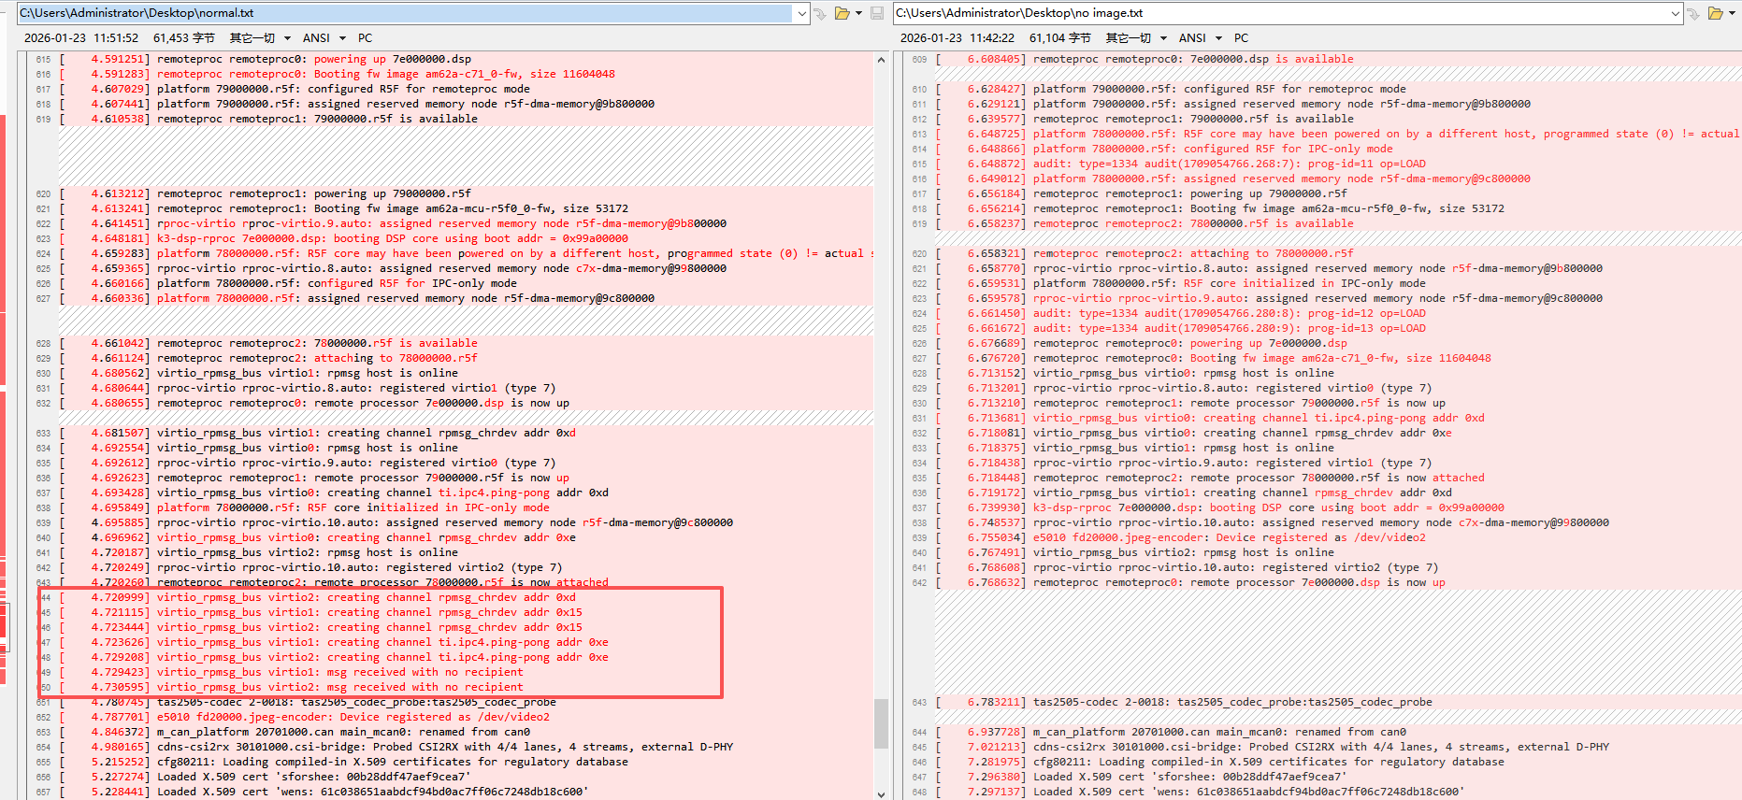Click the left pane save disk icon

tap(877, 13)
